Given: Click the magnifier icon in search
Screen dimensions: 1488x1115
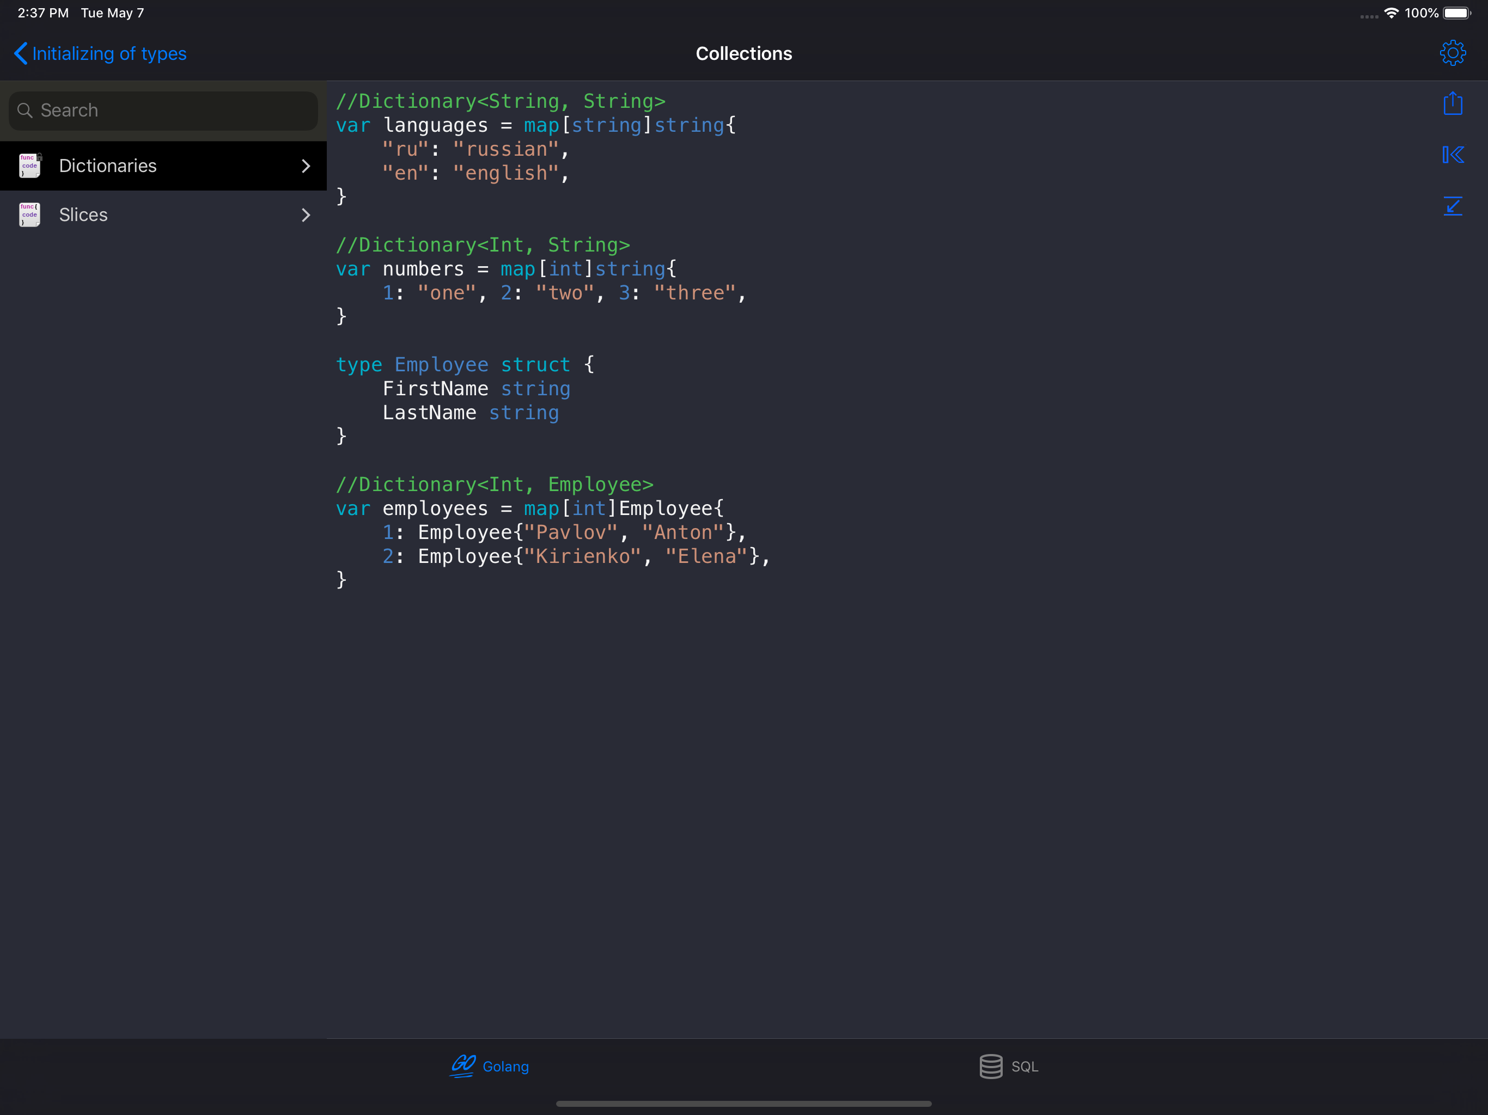Looking at the screenshot, I should point(25,111).
